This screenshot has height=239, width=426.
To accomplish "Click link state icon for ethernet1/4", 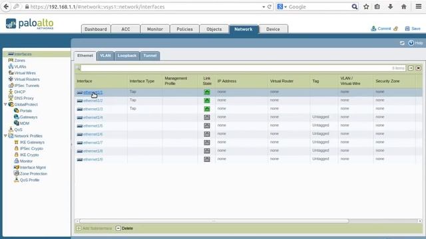I will point(207,118).
